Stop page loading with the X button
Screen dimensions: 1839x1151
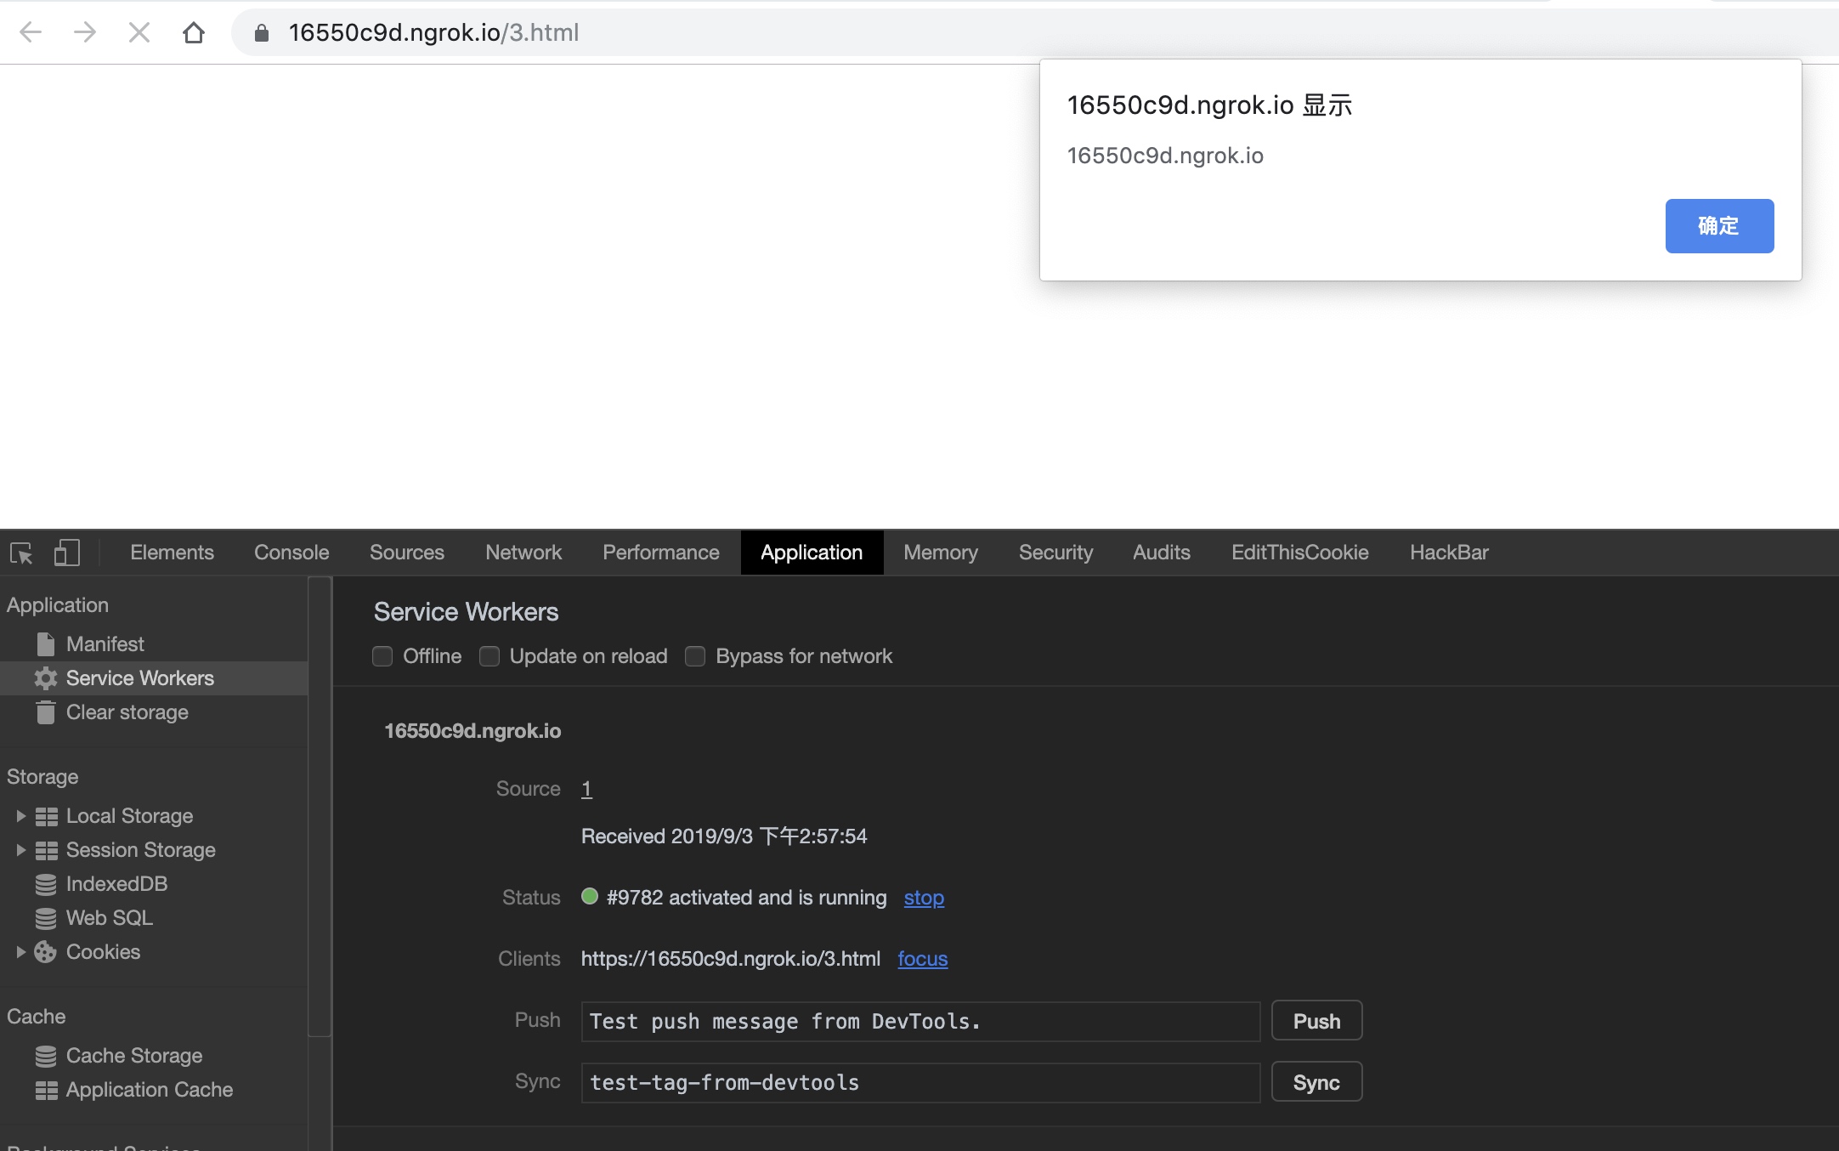(139, 32)
